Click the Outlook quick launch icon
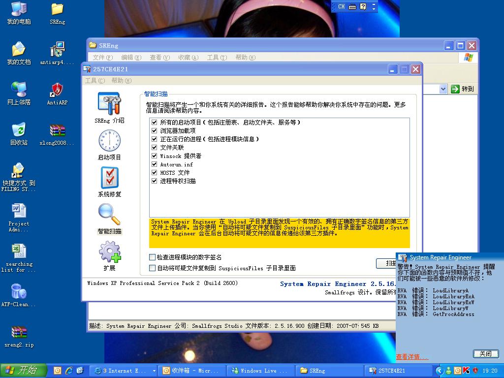 [57, 371]
